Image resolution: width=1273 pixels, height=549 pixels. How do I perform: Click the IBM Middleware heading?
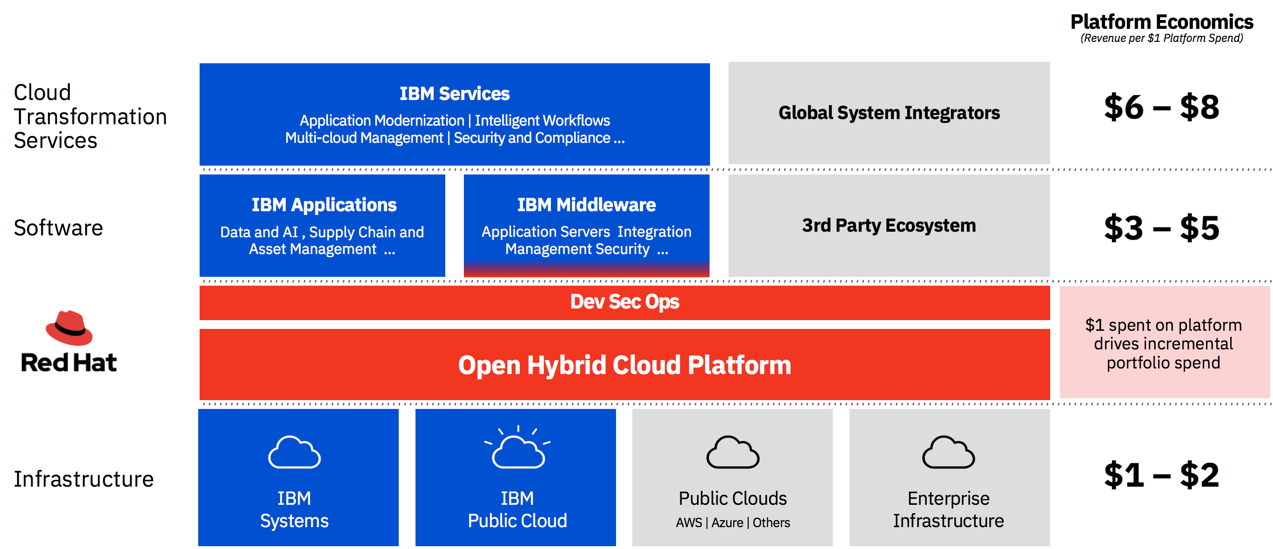[x=586, y=205]
